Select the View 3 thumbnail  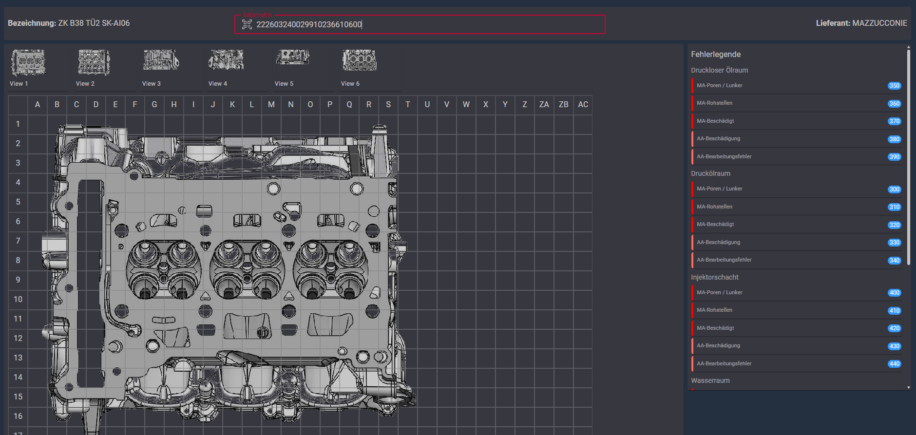coord(171,69)
